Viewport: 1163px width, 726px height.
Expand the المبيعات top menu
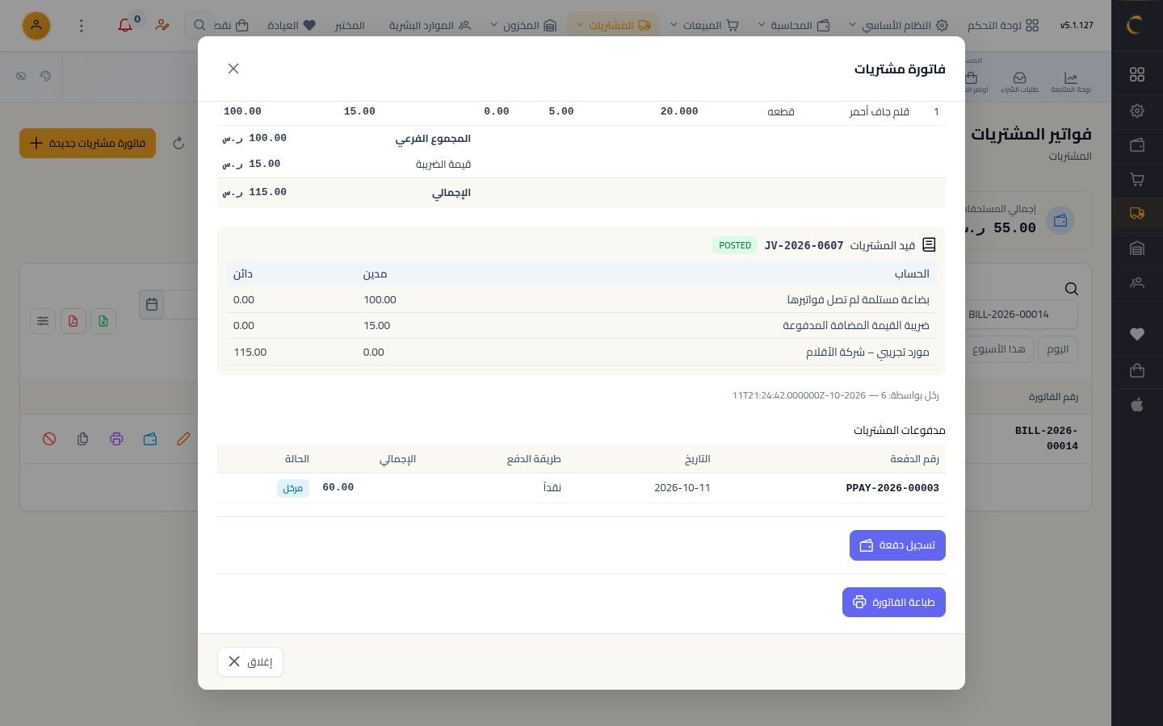point(704,26)
